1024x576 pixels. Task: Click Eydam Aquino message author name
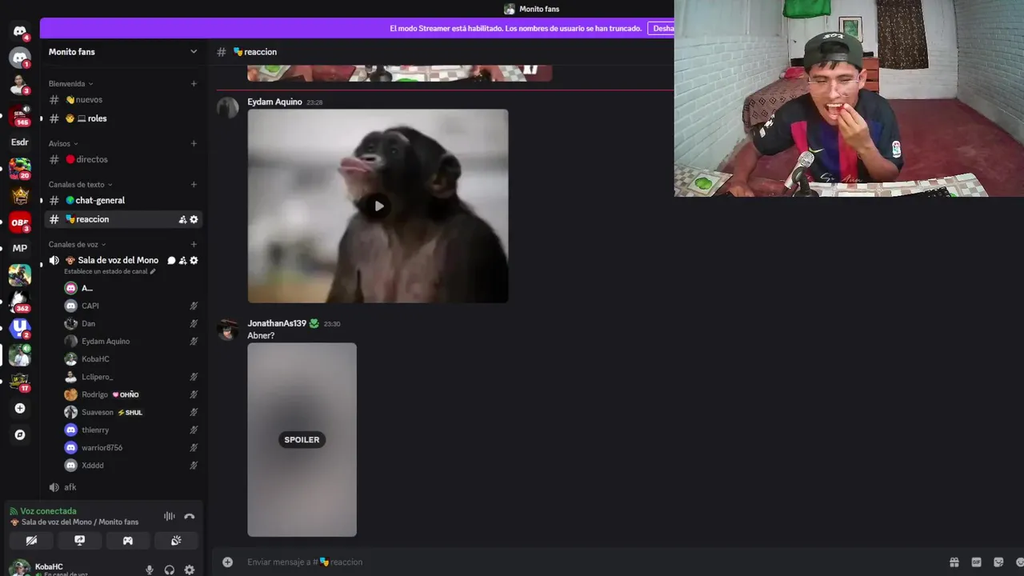click(274, 102)
